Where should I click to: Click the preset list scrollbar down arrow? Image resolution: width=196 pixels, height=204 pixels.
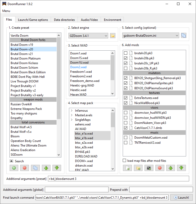(59, 155)
